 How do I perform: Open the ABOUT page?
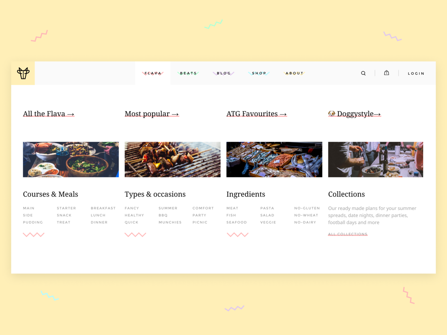coord(294,73)
